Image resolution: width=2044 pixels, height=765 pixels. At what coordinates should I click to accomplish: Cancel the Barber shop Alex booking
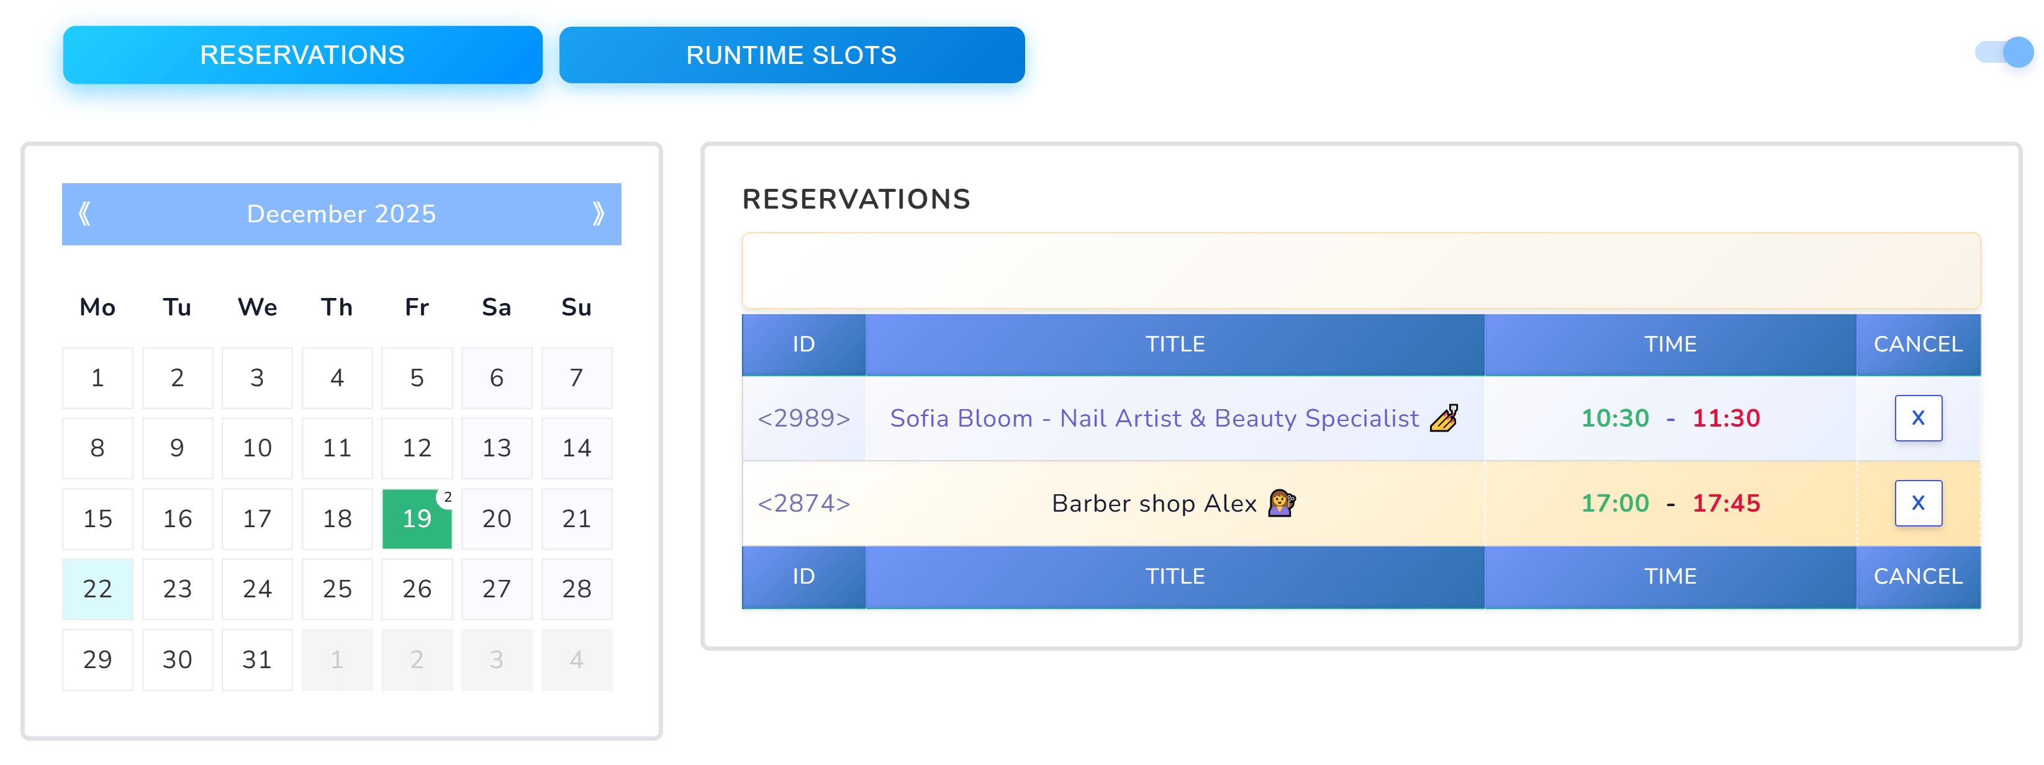tap(1918, 503)
